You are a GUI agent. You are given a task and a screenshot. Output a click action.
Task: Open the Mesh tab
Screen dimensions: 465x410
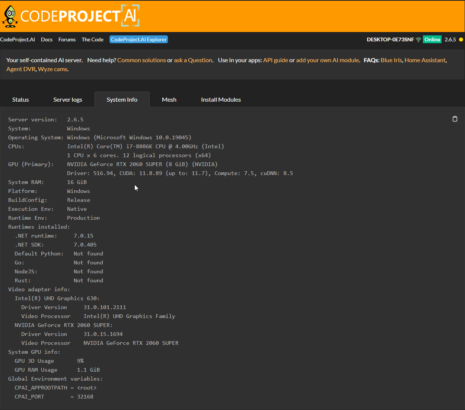[x=169, y=99]
